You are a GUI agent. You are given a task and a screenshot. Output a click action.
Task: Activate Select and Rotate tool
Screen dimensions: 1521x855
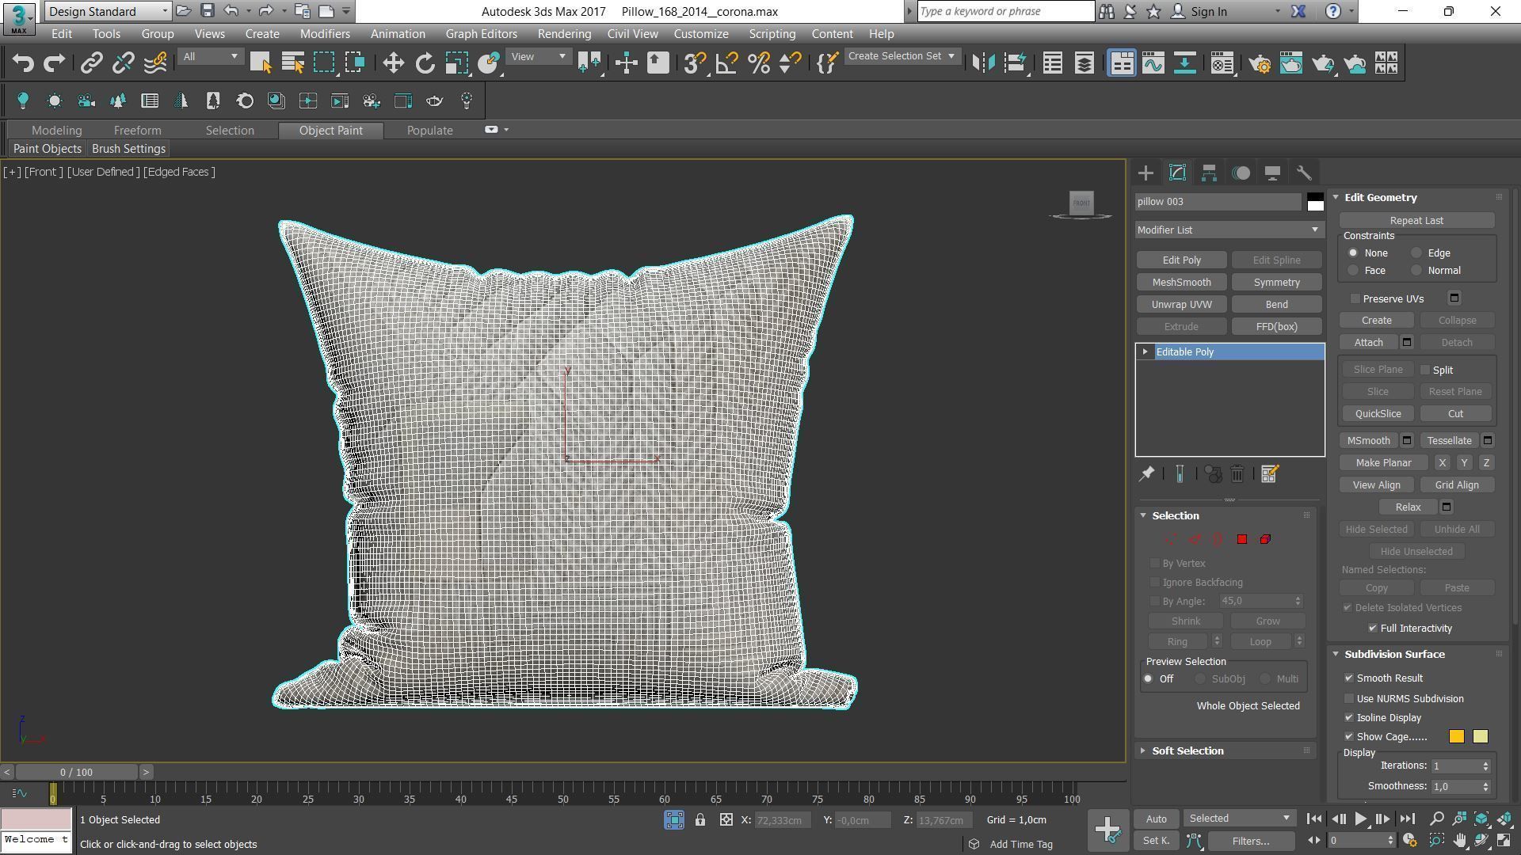click(425, 63)
